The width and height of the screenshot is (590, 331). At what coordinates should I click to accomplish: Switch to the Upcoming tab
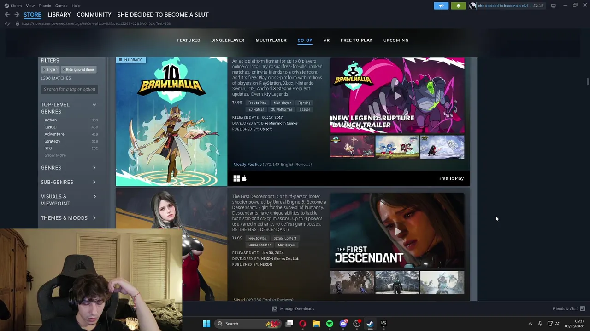(396, 40)
